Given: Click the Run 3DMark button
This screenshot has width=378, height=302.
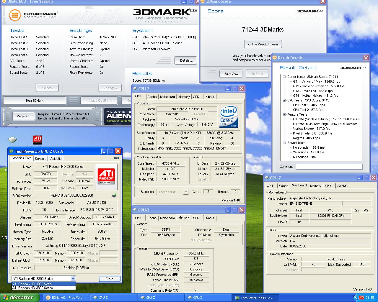Looking at the screenshot, I should [x=35, y=101].
